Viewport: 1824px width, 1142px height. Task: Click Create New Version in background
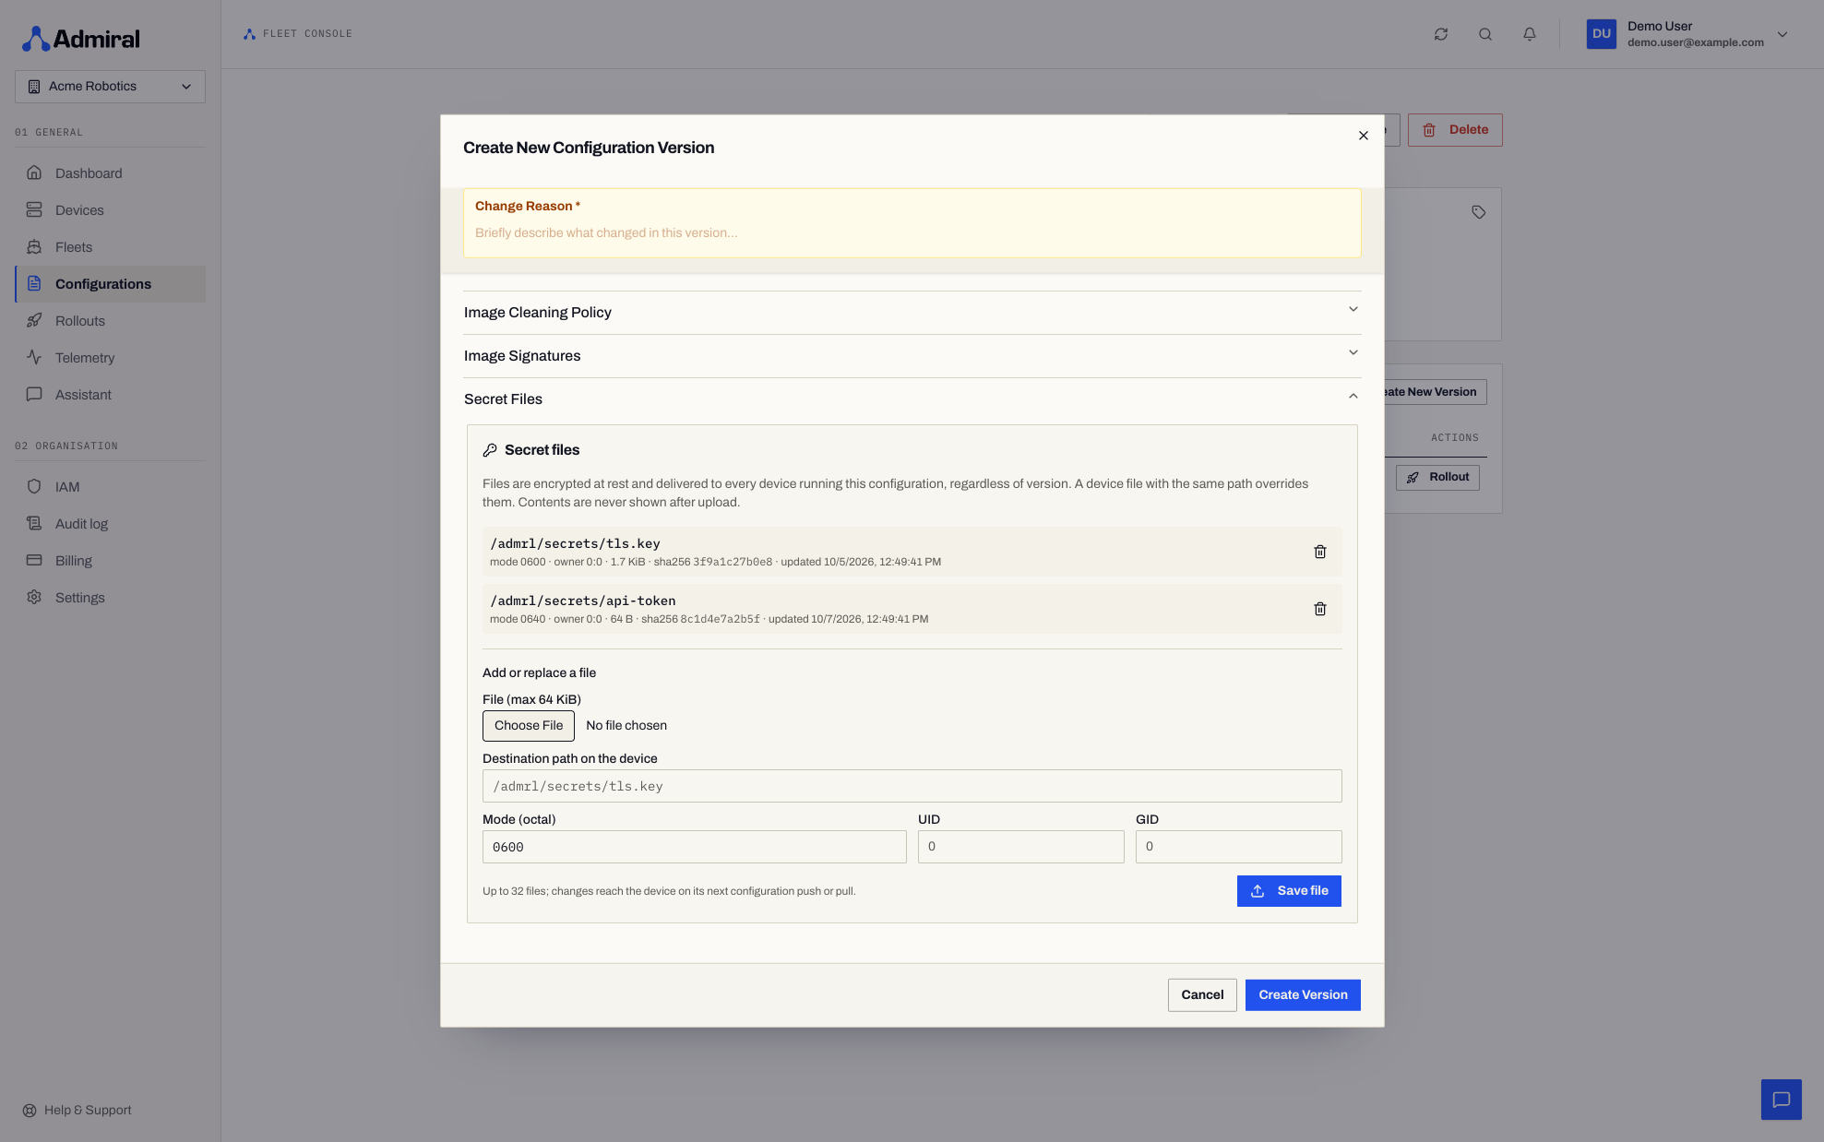pyautogui.click(x=1435, y=392)
